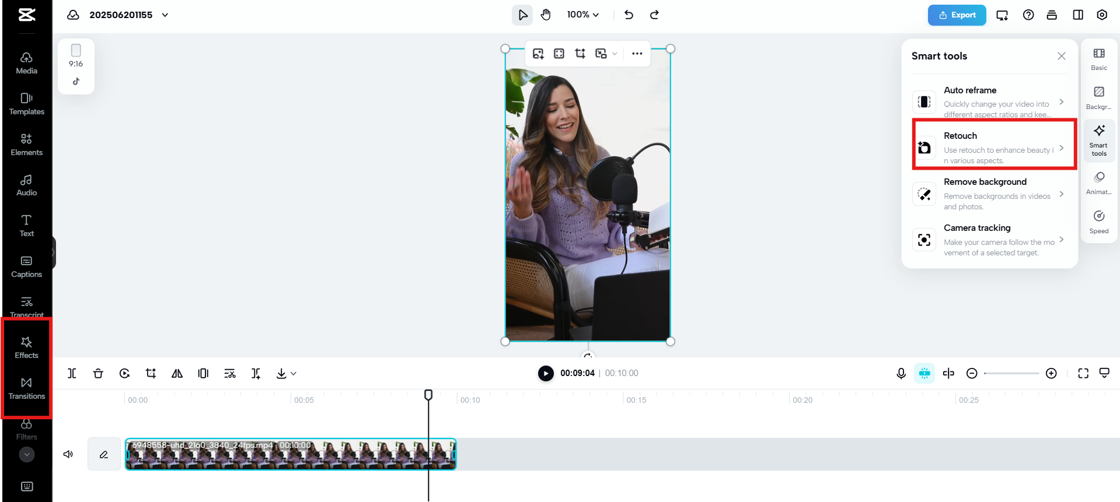Open the Captions panel
The width and height of the screenshot is (1120, 502).
click(x=26, y=266)
